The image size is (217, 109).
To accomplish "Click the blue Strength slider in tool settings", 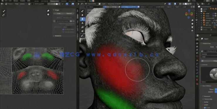I will coord(129,7).
